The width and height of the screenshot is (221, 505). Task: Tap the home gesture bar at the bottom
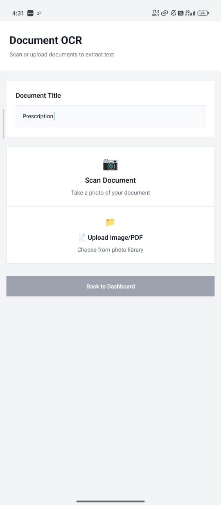point(110,501)
